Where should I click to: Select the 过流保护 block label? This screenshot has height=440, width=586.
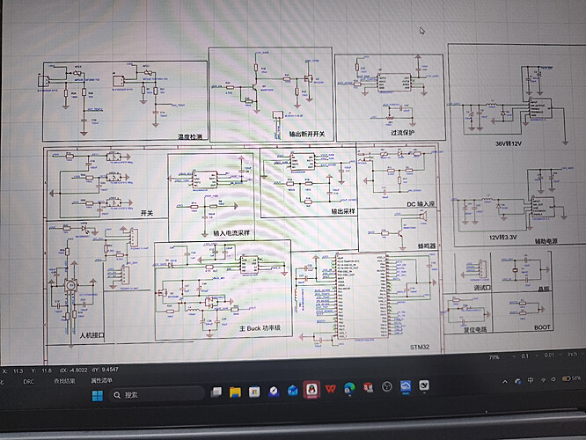tap(402, 132)
